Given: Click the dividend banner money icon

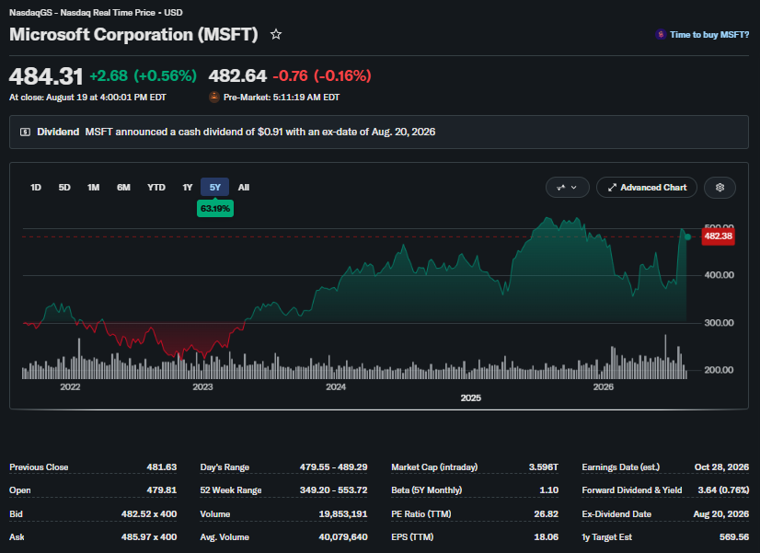Looking at the screenshot, I should pos(25,132).
